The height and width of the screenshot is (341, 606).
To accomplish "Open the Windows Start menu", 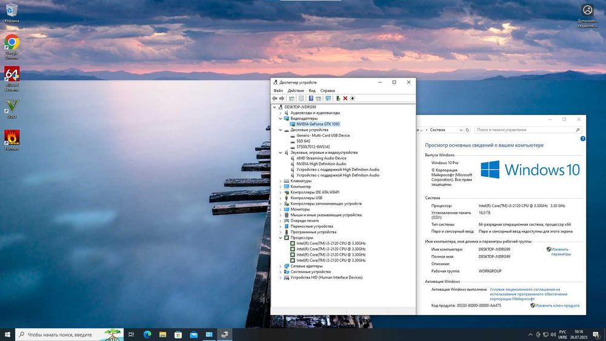I will tap(7, 334).
